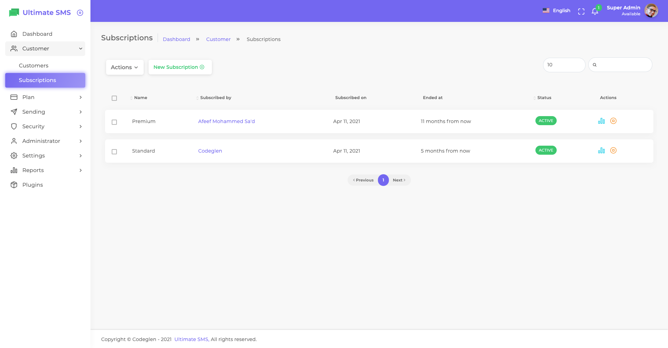The image size is (668, 348).
Task: Open the Codeglen customer link
Action: click(x=210, y=151)
